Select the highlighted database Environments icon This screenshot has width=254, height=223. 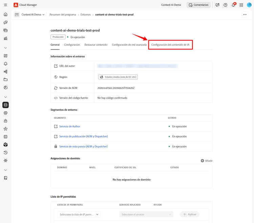[x=5, y=105]
